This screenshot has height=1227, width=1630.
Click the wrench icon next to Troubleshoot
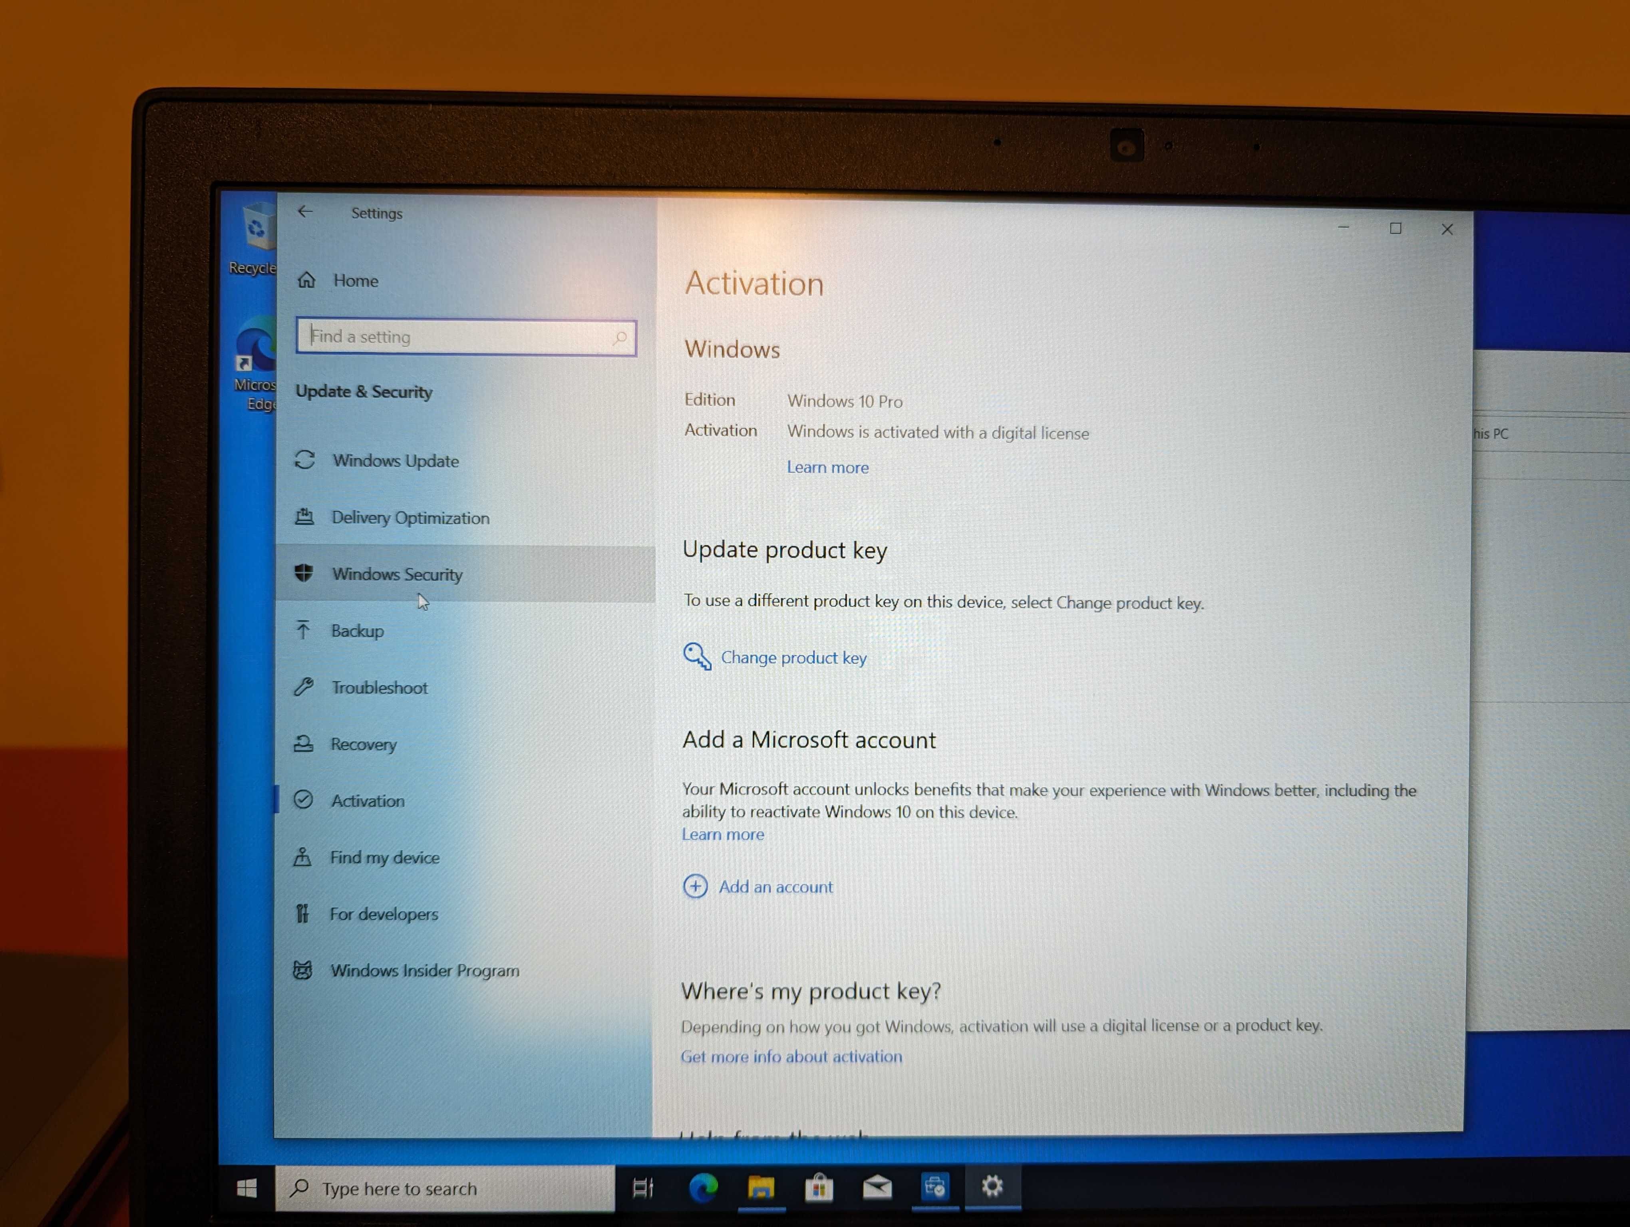pos(304,687)
